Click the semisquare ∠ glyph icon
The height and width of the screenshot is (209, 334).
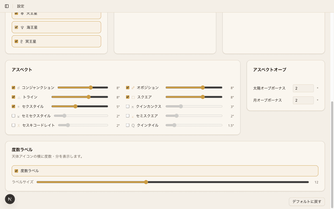pyautogui.click(x=133, y=116)
